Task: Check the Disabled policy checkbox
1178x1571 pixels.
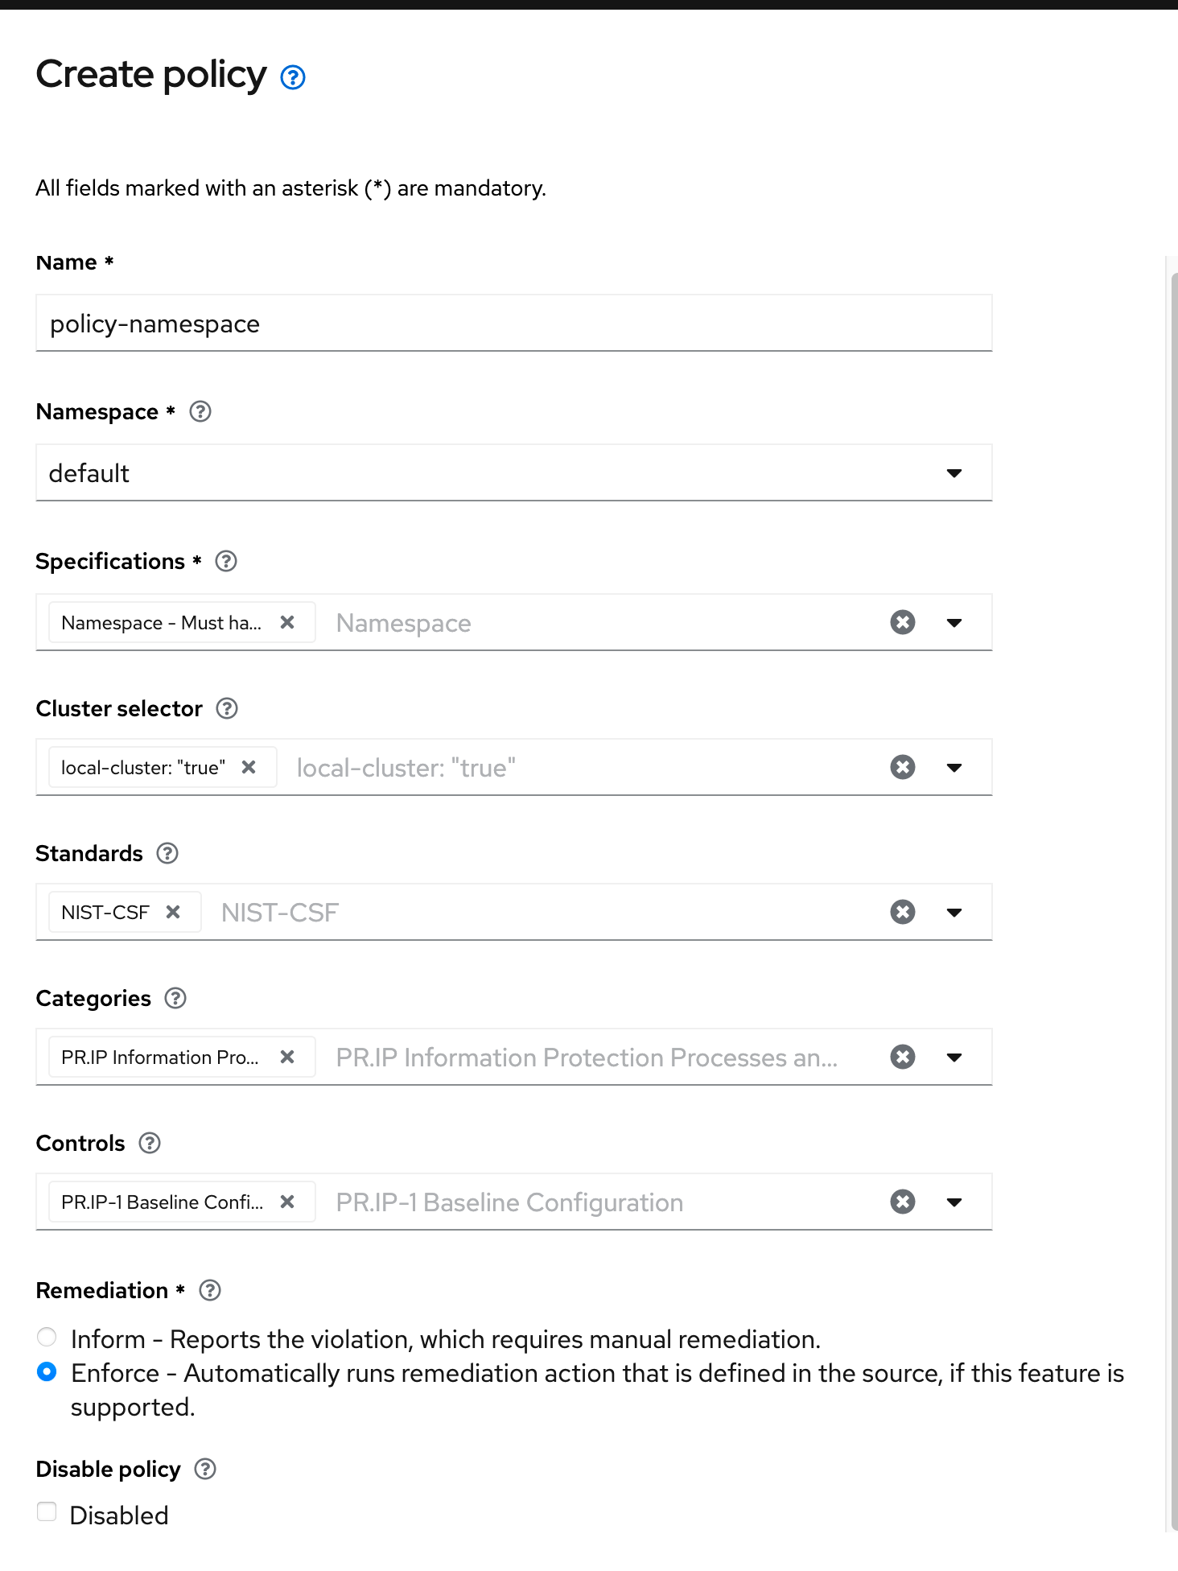Action: (47, 1512)
